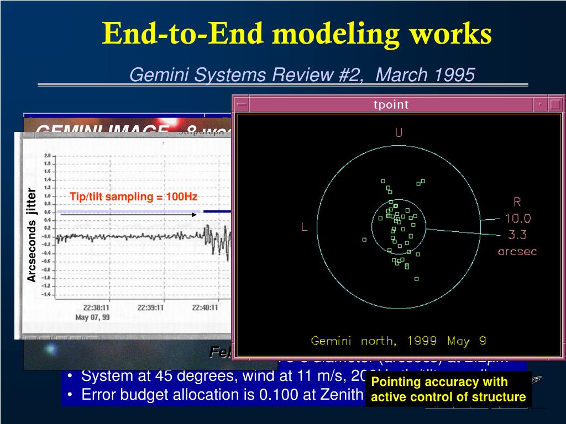Click the 'Arcseconds jitter' axis label
The width and height of the screenshot is (566, 424).
tap(32, 235)
